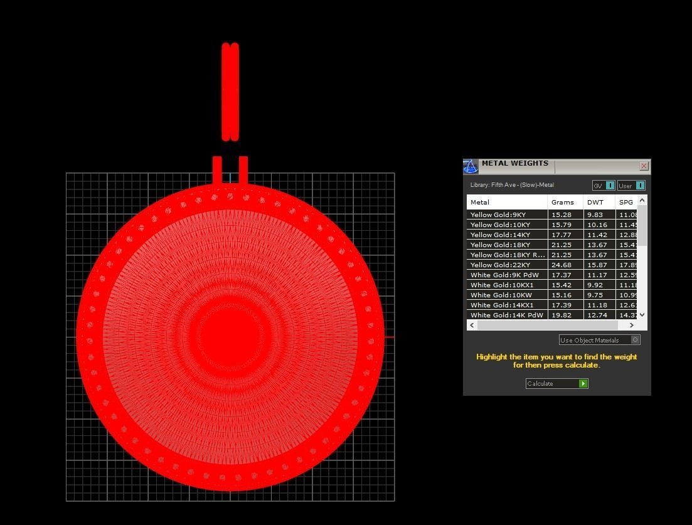Enable Use Object Materials option
Screen dimensions: 692x525
[599, 340]
